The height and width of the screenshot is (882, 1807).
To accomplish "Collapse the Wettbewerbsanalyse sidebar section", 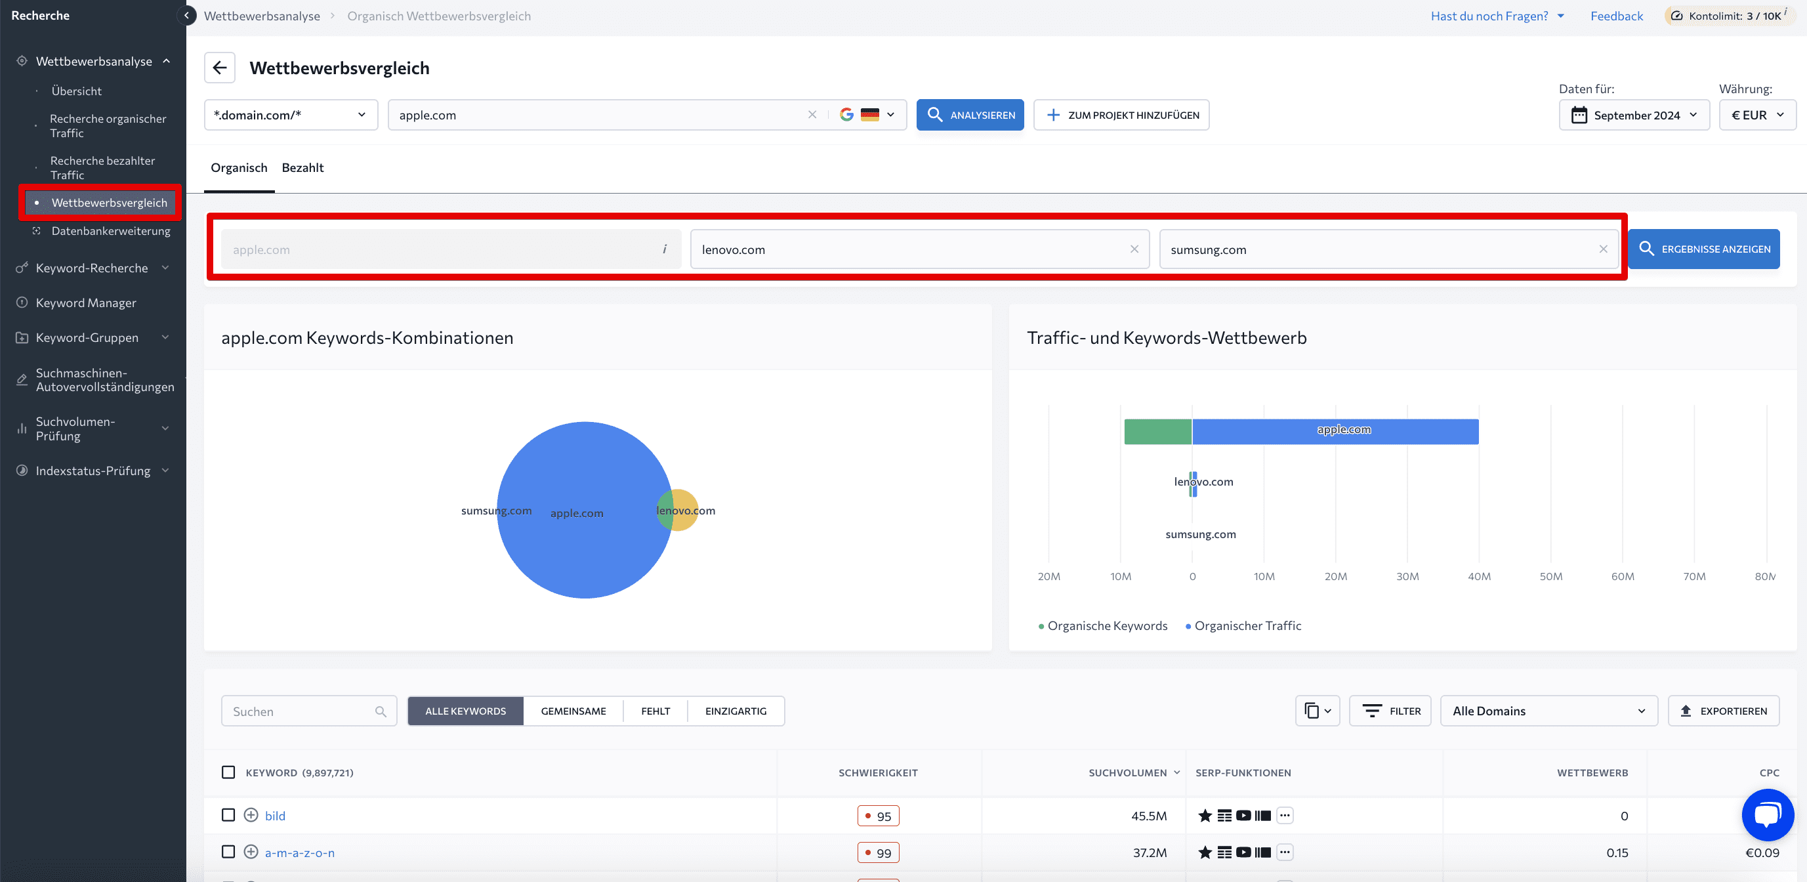I will click(x=166, y=61).
